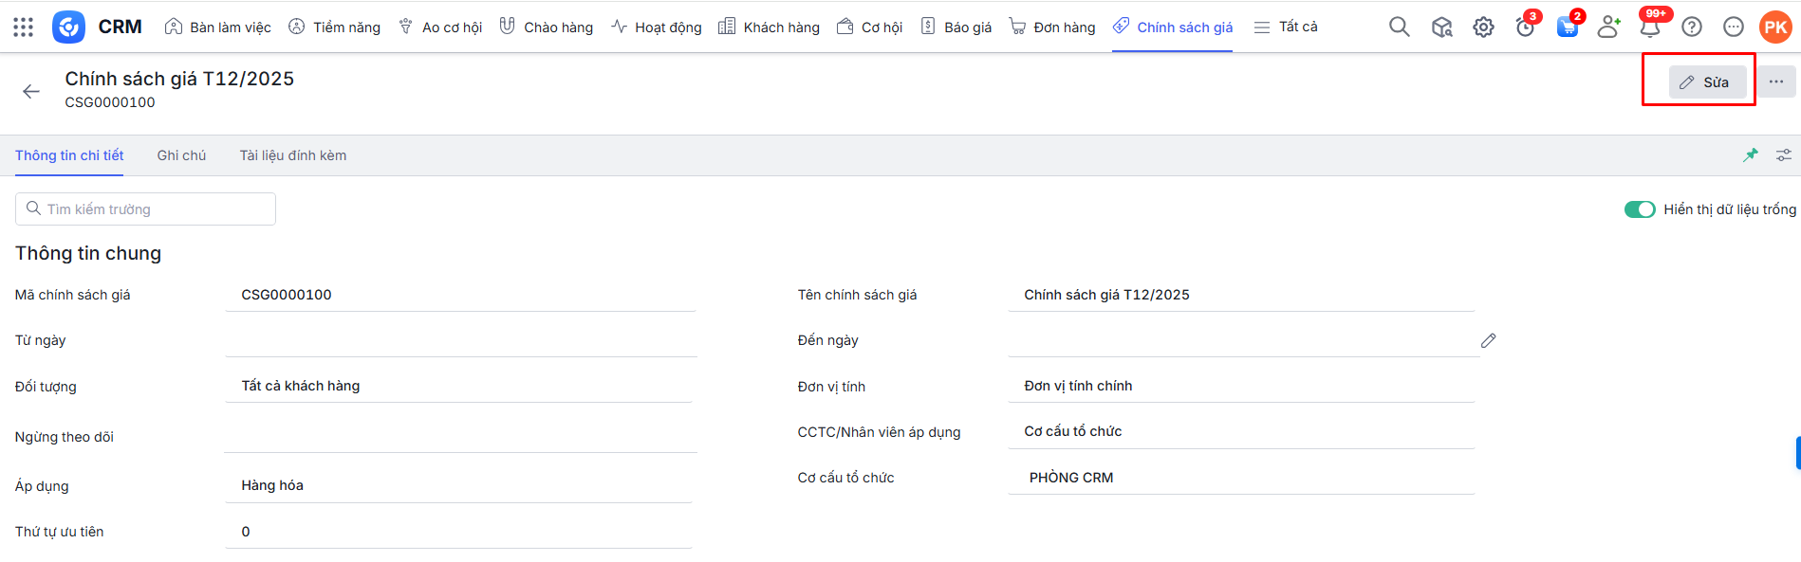
Task: Open the Tất cả modules menu
Action: coord(1286,27)
